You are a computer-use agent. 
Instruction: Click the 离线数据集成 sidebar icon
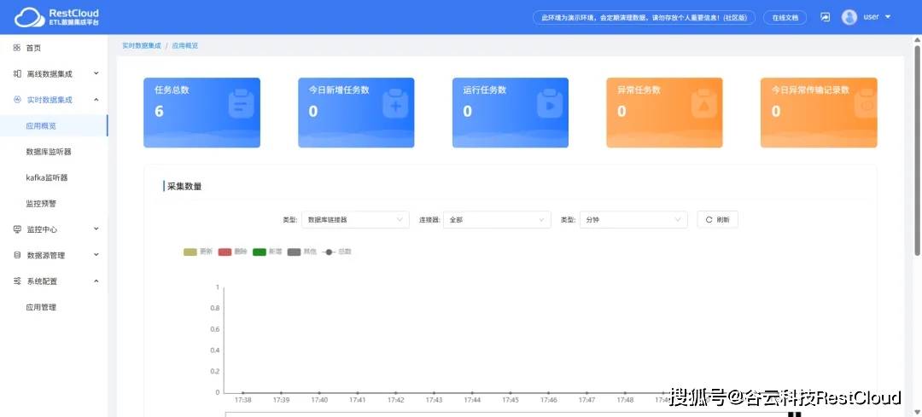[x=17, y=74]
